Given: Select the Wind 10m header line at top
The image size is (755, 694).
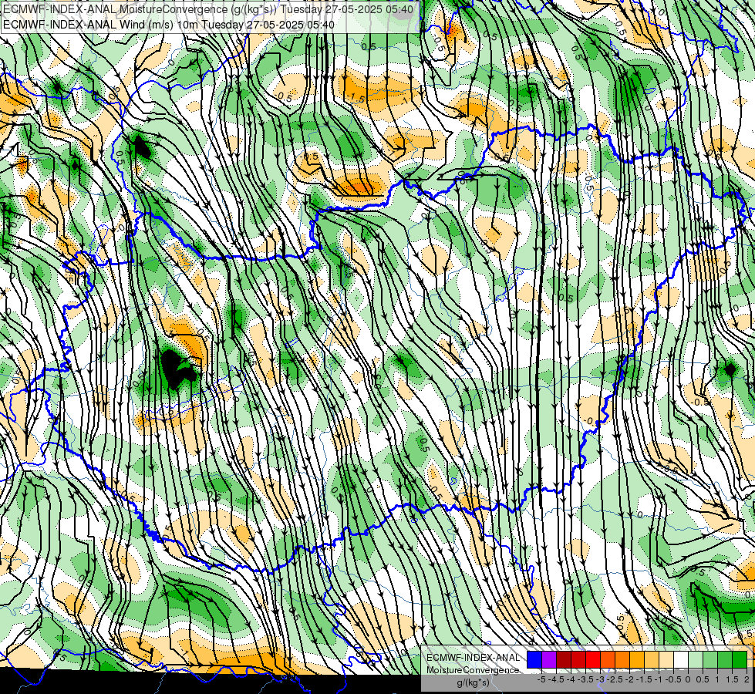Looking at the screenshot, I should 169,25.
